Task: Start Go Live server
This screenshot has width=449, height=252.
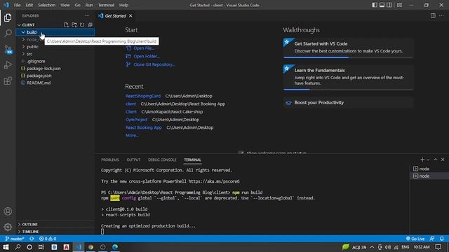Action: 415,239
